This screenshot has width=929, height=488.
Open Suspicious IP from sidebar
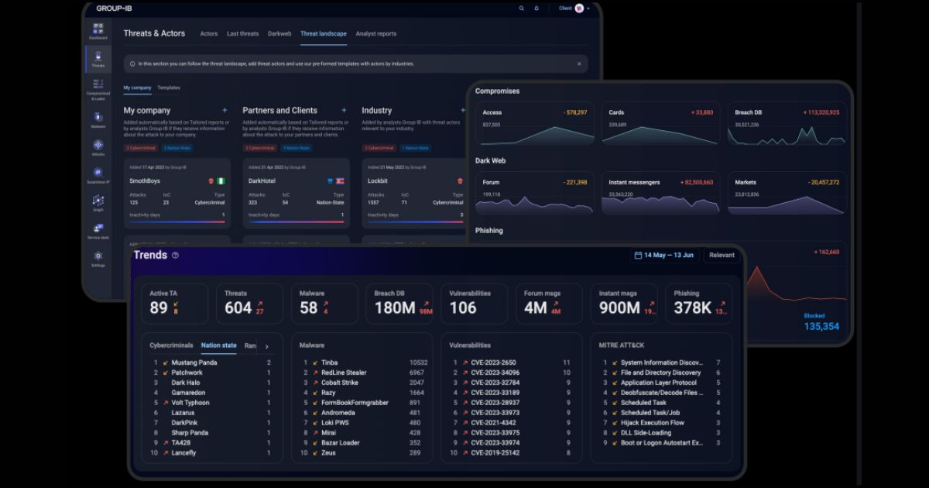(x=98, y=174)
